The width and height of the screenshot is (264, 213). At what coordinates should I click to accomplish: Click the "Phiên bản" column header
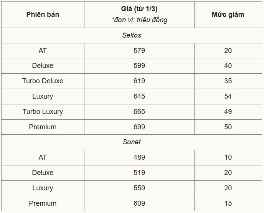click(x=43, y=15)
